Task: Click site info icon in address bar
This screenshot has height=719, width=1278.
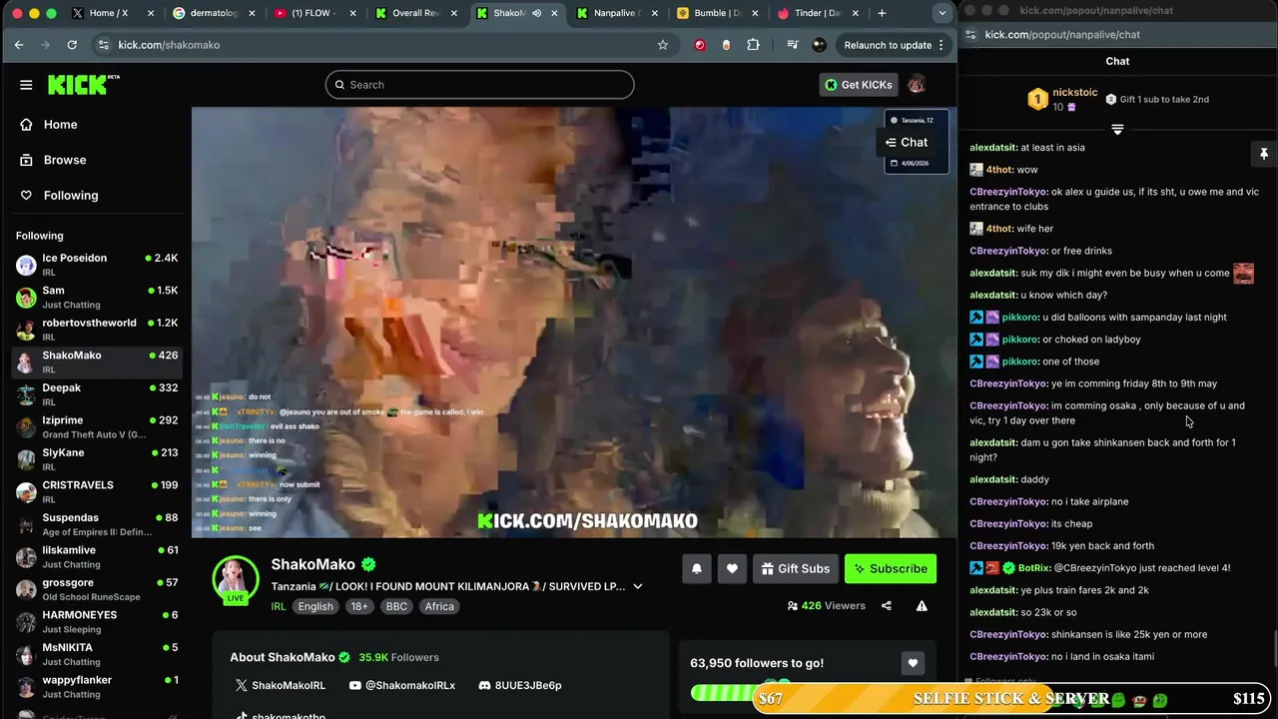Action: tap(103, 45)
